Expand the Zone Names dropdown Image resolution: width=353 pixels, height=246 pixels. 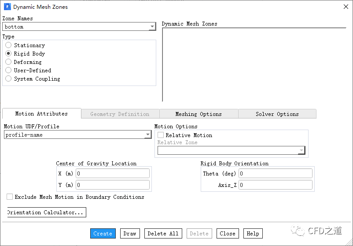(x=152, y=27)
